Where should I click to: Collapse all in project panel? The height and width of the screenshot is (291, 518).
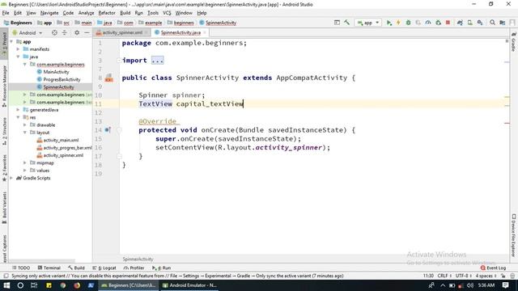pyautogui.click(x=65, y=32)
